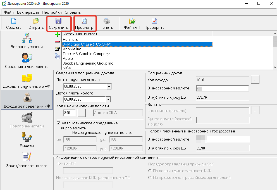
Task: Open Сведения о декларанте section
Action: point(27,61)
